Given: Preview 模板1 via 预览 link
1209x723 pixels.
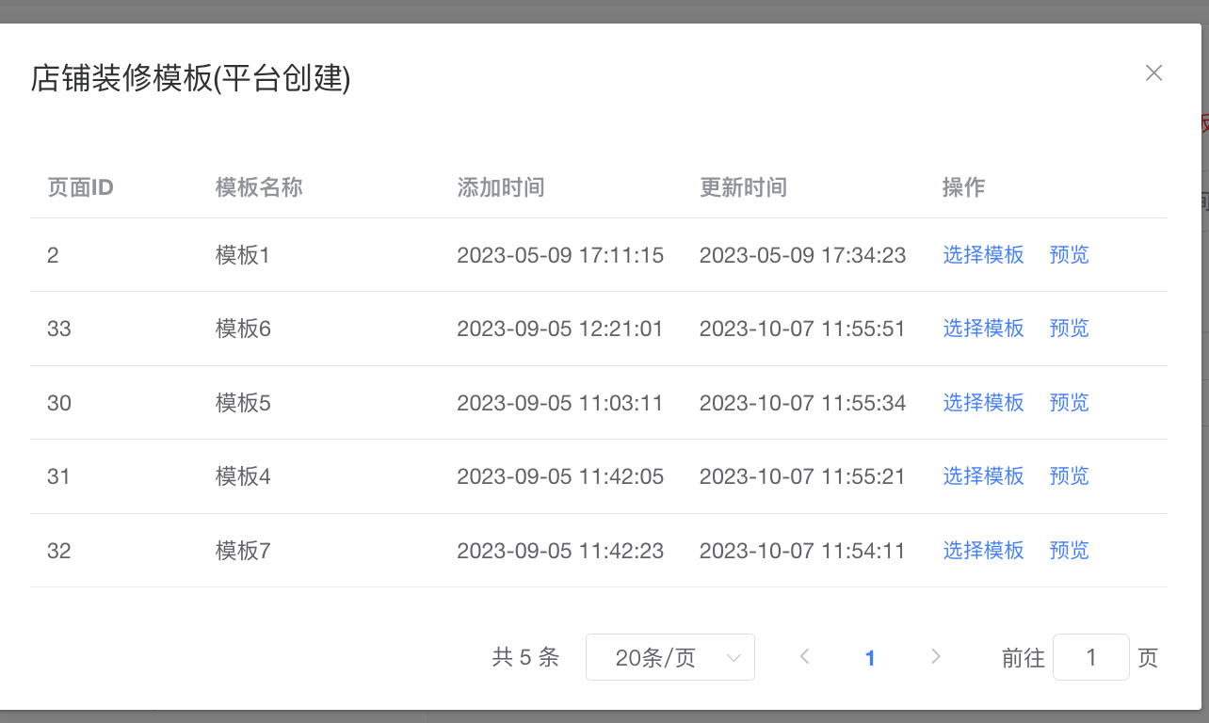Looking at the screenshot, I should point(1069,255).
